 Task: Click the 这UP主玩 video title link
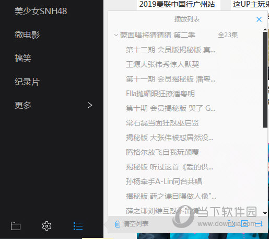pos(251,4)
